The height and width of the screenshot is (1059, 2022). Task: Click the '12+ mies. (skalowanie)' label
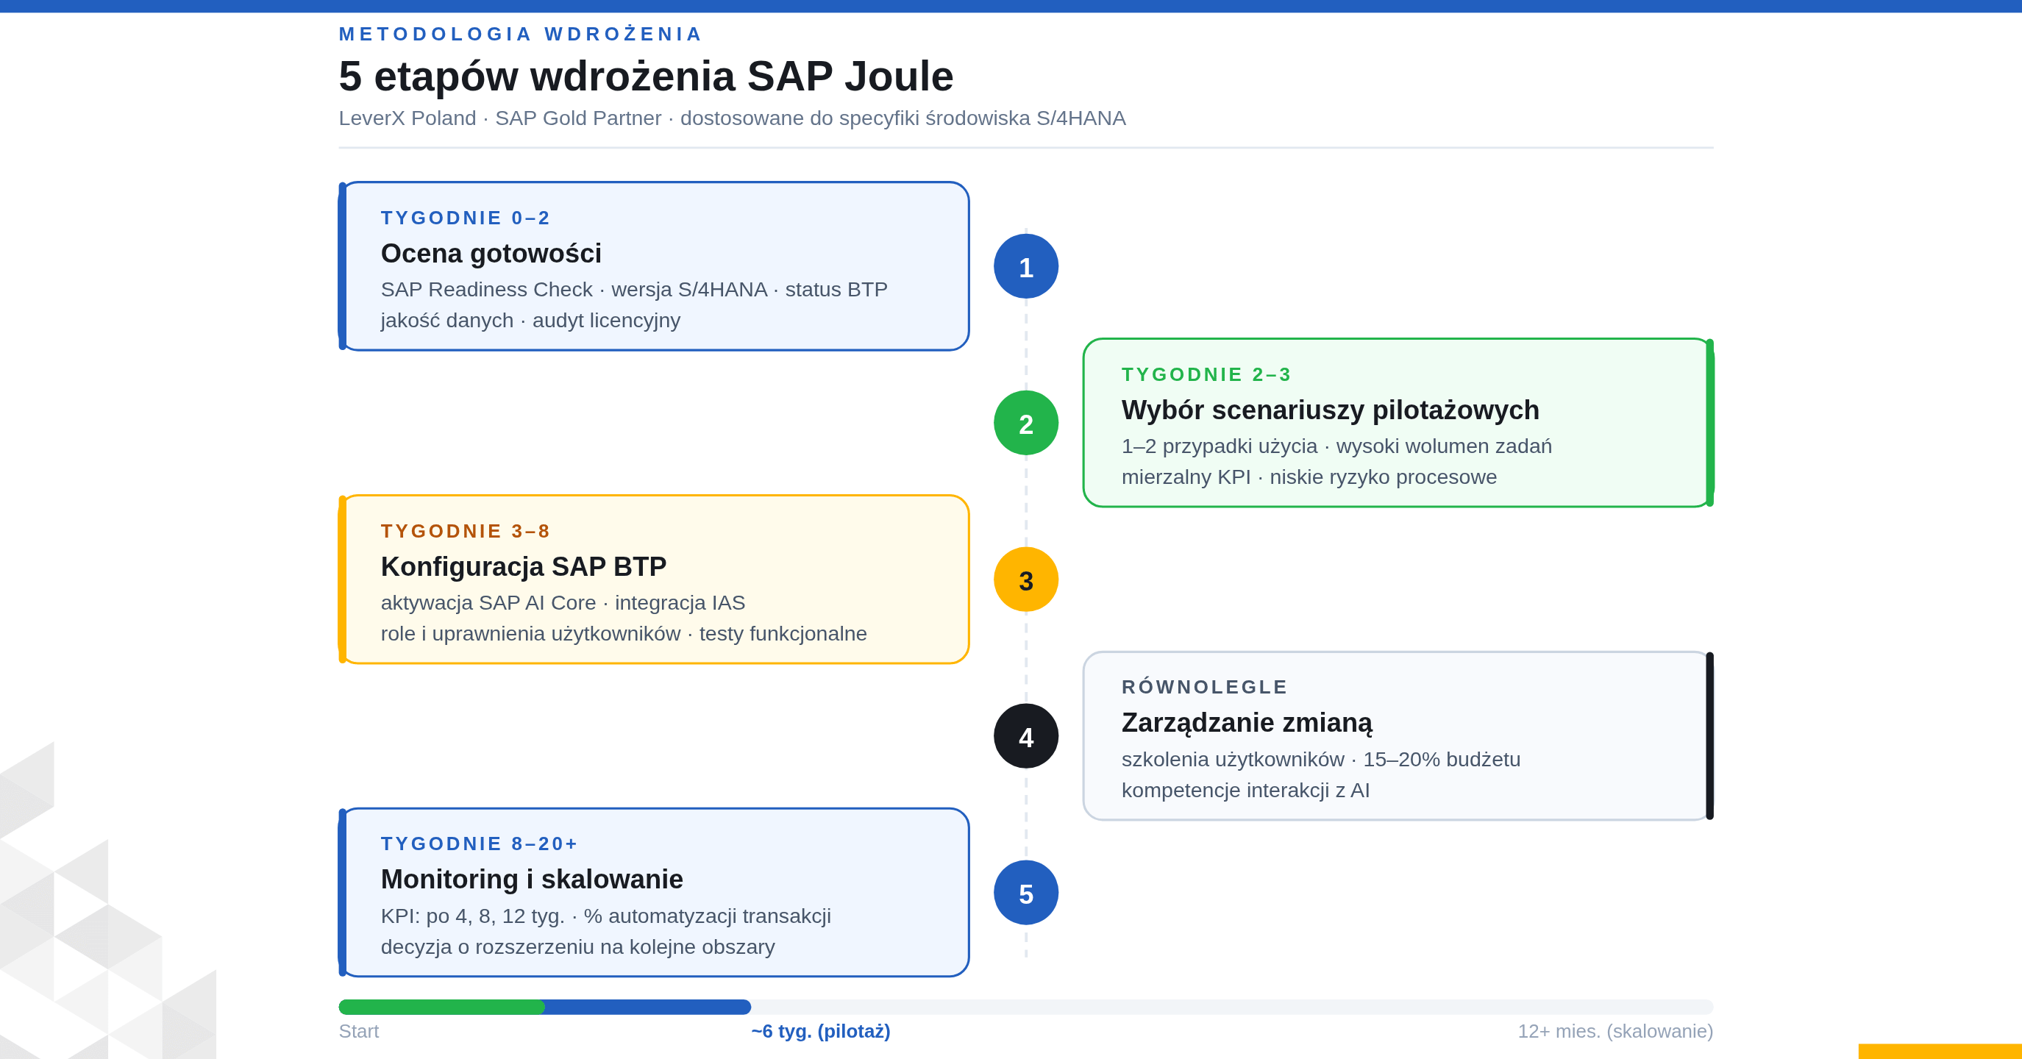click(1615, 1032)
